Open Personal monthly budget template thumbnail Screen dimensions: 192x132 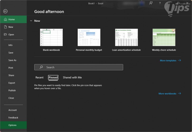[x=89, y=38]
